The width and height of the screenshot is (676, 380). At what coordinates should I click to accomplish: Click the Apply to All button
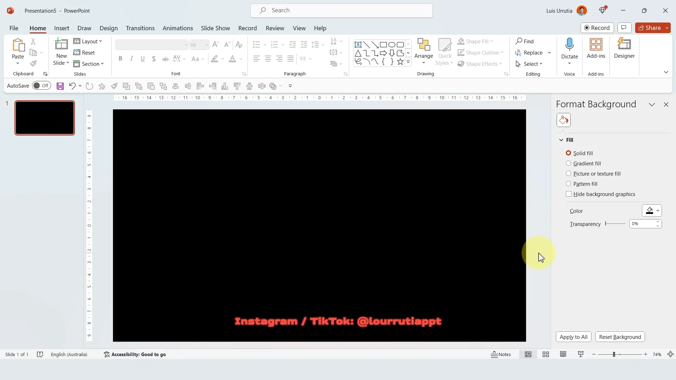(x=574, y=337)
